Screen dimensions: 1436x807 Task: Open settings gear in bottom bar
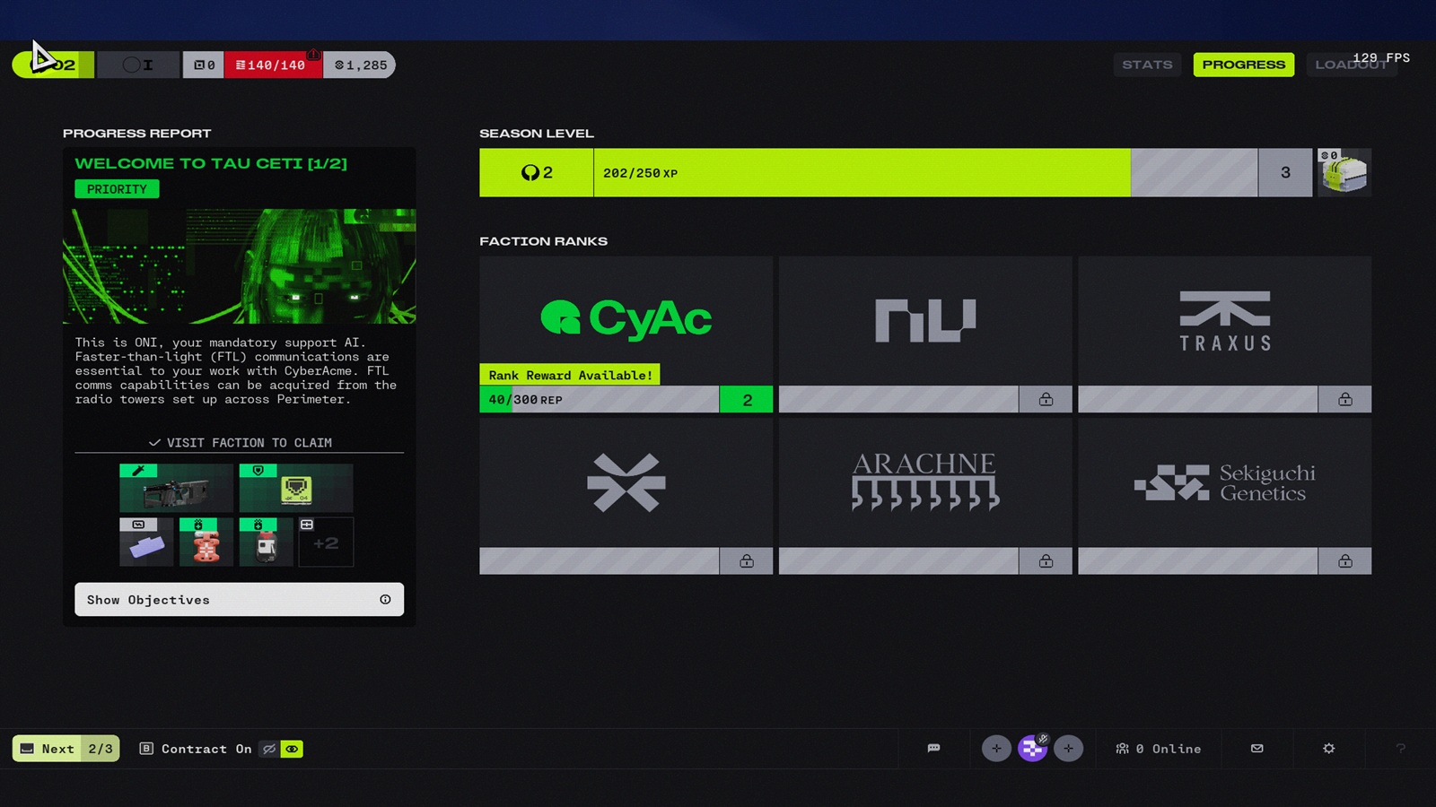[x=1328, y=748]
